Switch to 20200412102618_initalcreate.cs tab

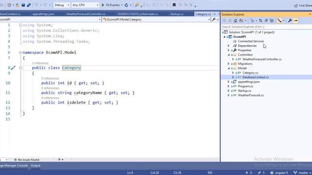point(137,14)
